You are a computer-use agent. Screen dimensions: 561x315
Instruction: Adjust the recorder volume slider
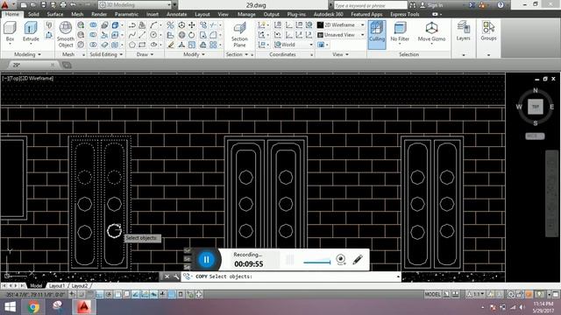coord(317,262)
